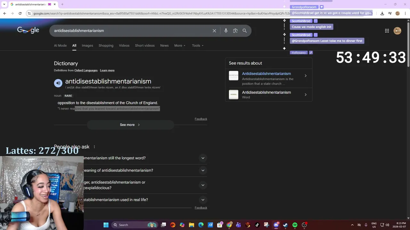Open the Google account avatar

click(398, 31)
